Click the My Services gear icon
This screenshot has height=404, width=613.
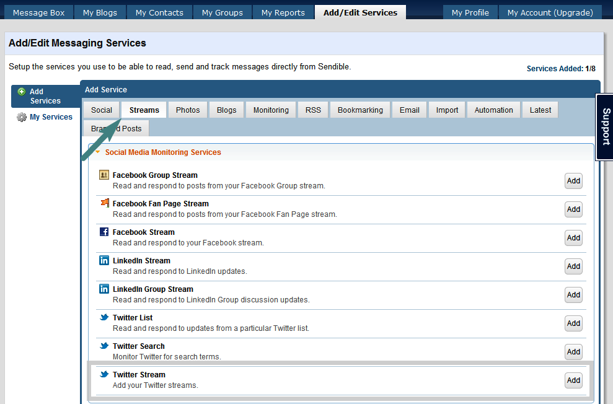click(x=22, y=117)
